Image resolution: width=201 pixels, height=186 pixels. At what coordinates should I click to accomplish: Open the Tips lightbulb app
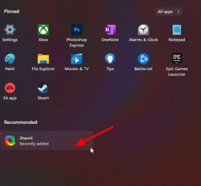pyautogui.click(x=110, y=62)
